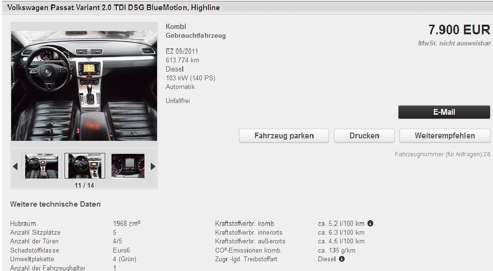Image resolution: width=493 pixels, height=271 pixels.
Task: Open info icon beside combined fuel consumption
Action: (x=370, y=224)
